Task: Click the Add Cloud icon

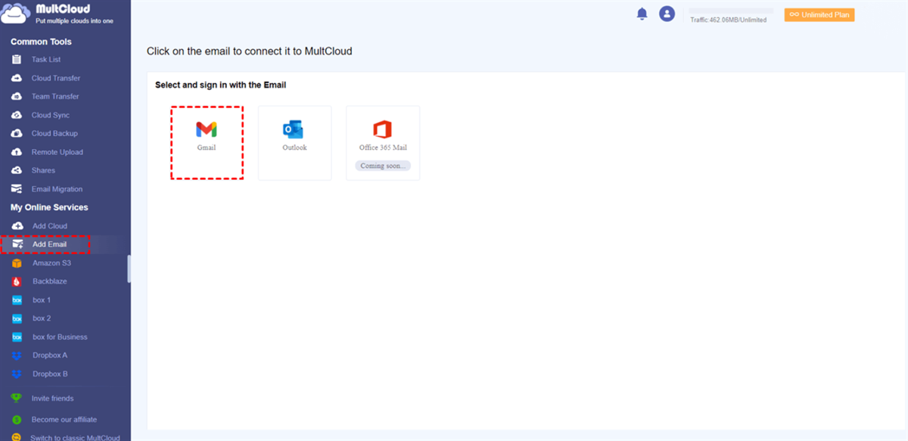Action: coord(17,226)
